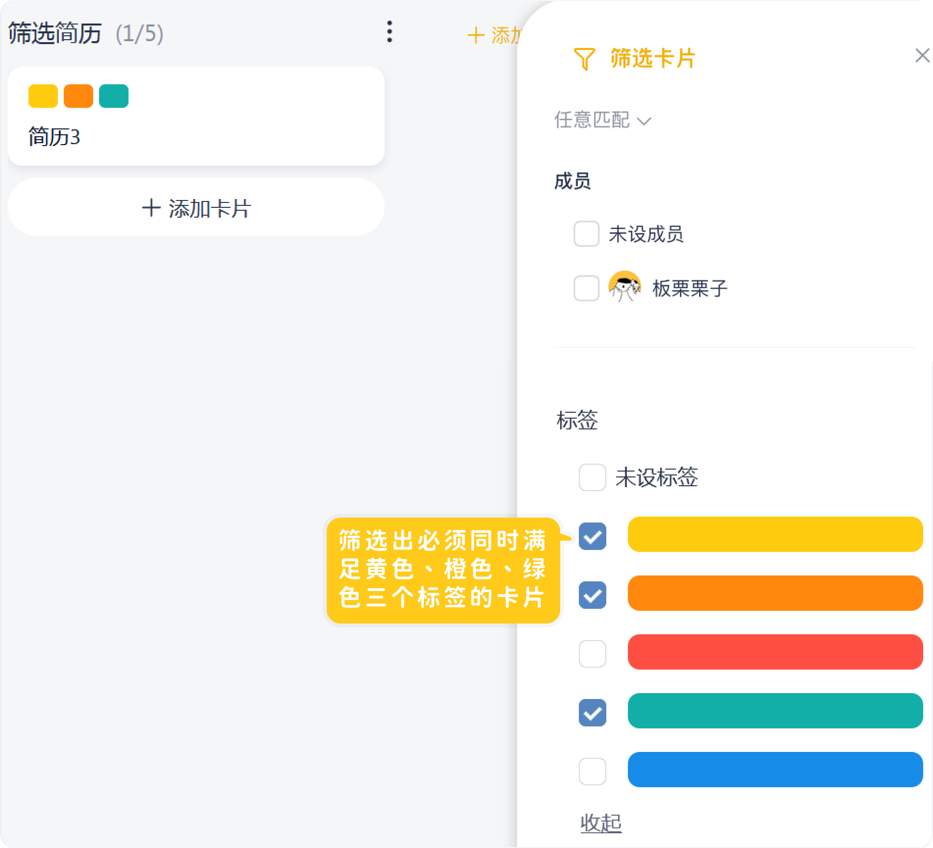
Task: Click the green label chip on 简历3
Action: [x=114, y=96]
